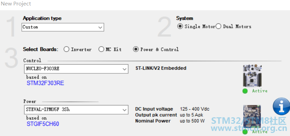The width and height of the screenshot is (290, 136).
Task: Click the Select Boards label
Action: pyautogui.click(x=41, y=49)
